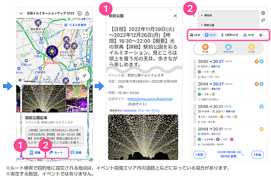Image resolution: width=271 pixels, height=180 pixels.
Task: Open route 20:06→20:31 IC 325円
Action: tap(229, 114)
